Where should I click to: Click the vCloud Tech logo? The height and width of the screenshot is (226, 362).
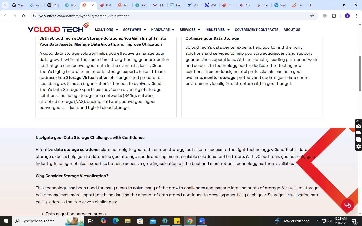coord(58,28)
